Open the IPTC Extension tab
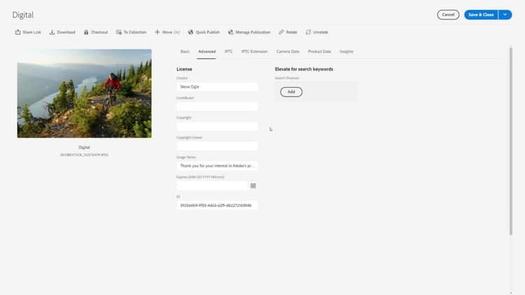Image resolution: width=525 pixels, height=295 pixels. 255,52
